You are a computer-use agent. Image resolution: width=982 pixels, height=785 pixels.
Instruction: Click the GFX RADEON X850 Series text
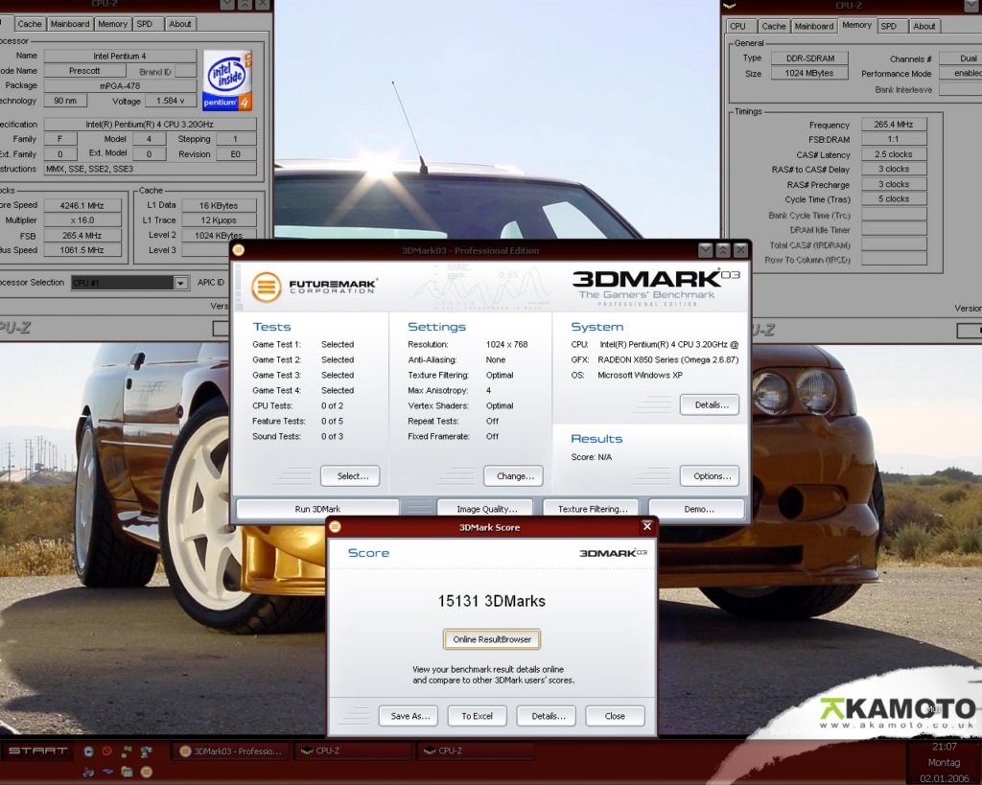(x=667, y=359)
